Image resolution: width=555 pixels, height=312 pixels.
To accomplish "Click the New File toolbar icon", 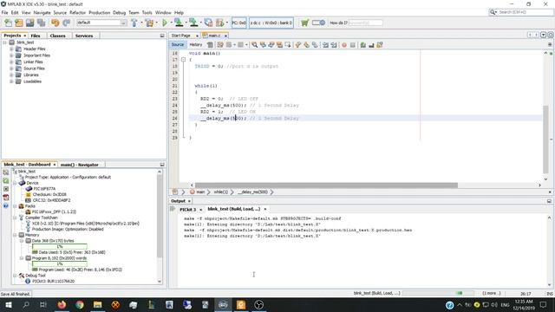I will point(8,23).
